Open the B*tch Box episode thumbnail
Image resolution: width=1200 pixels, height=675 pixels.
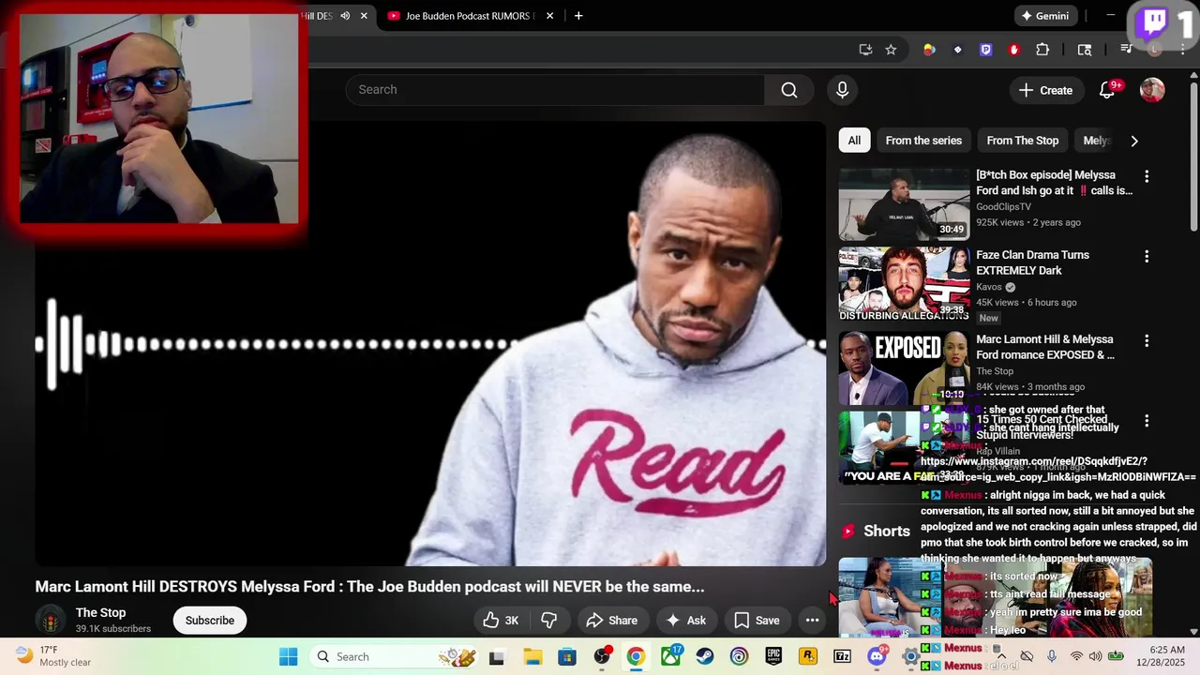[x=904, y=204]
